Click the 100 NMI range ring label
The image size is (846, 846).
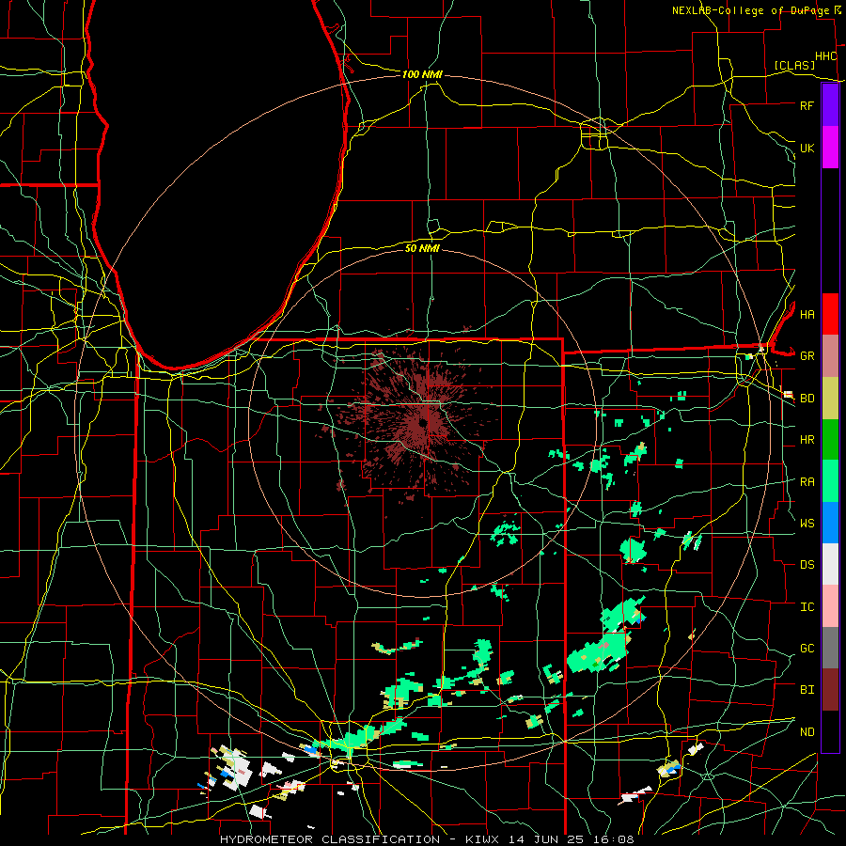(422, 74)
